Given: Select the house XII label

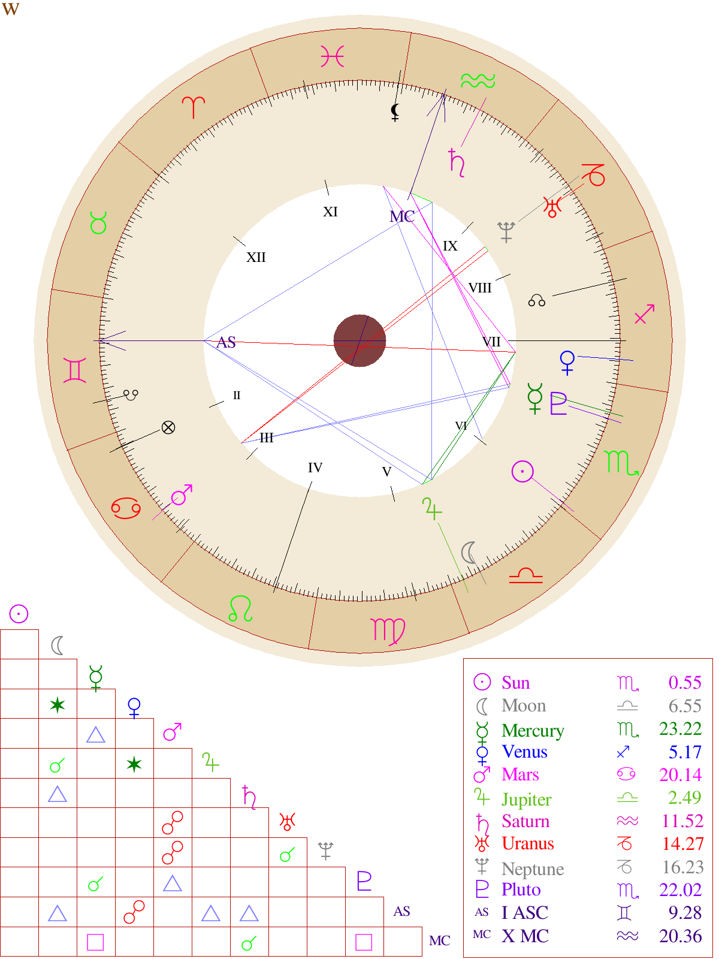Looking at the screenshot, I should coord(256,257).
